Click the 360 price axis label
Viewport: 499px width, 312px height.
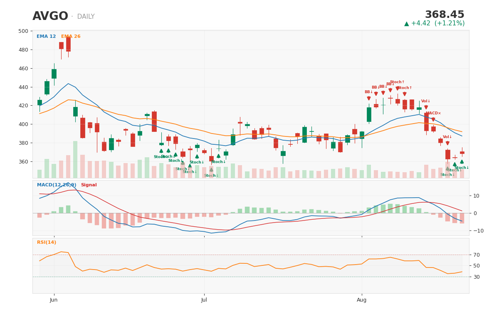click(24, 162)
